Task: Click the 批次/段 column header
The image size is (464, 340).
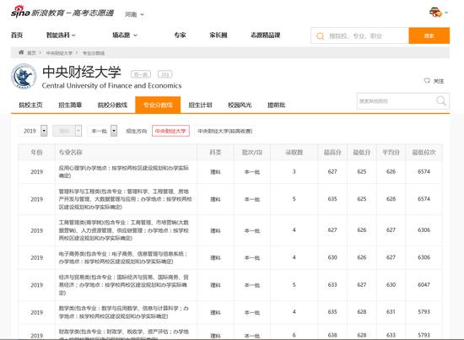Action: [x=252, y=153]
